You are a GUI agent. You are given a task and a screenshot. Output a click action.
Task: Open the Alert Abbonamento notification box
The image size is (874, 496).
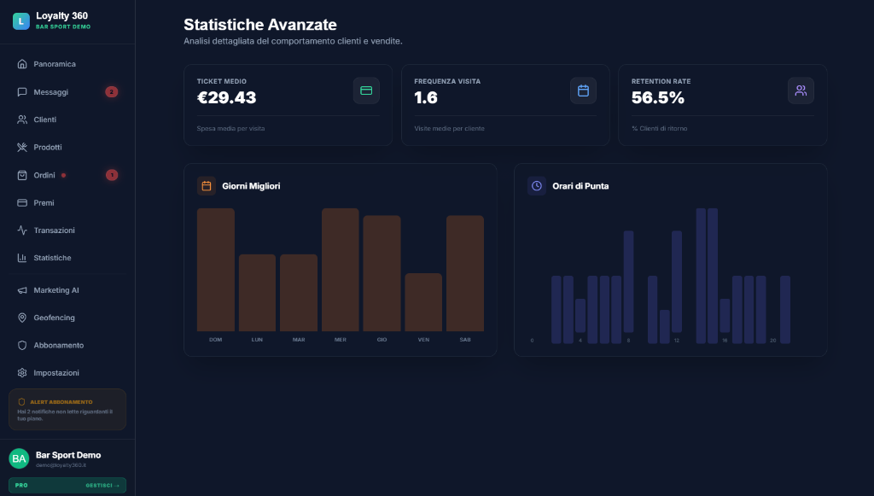(x=67, y=409)
